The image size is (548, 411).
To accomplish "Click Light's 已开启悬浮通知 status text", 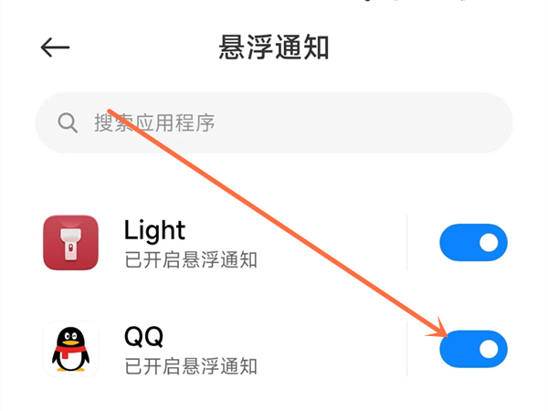I will click(191, 259).
